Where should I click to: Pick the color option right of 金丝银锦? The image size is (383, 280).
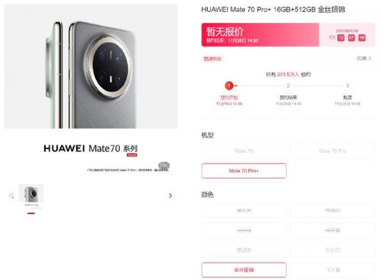(x=333, y=270)
